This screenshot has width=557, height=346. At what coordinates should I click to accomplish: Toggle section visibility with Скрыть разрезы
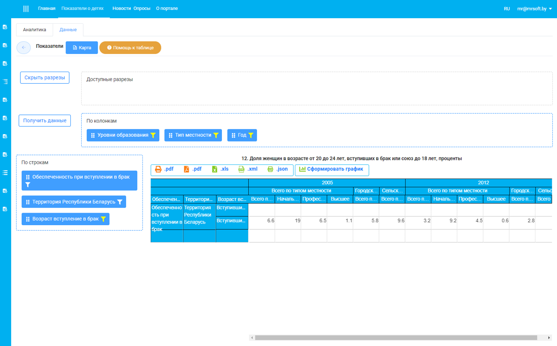point(45,78)
